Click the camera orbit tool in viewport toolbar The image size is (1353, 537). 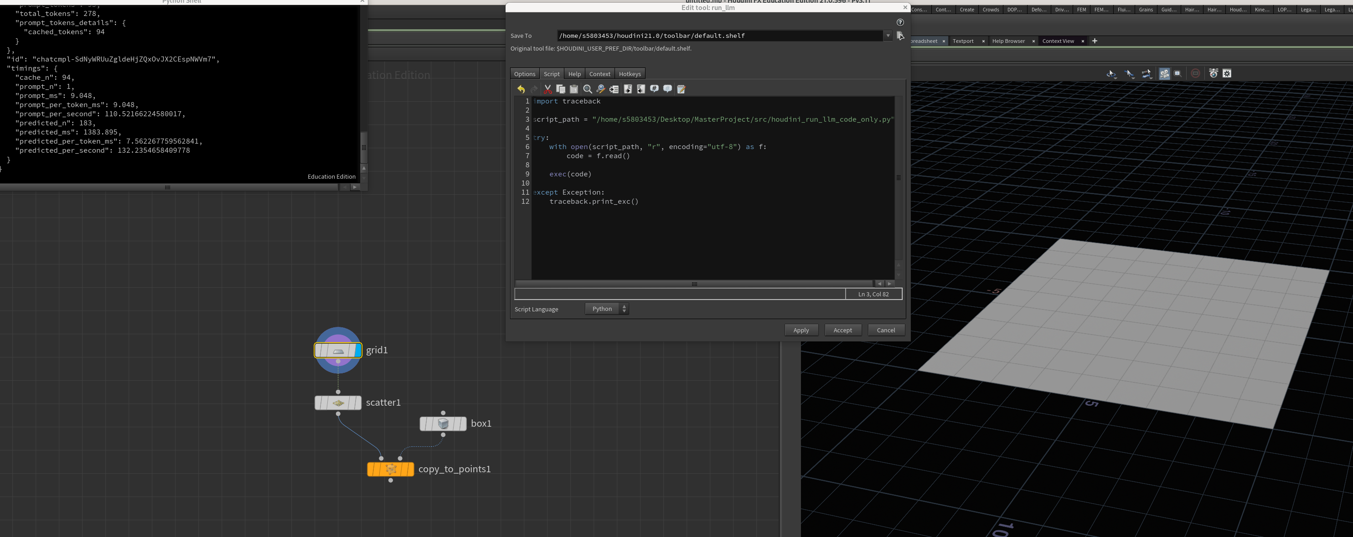coord(1146,73)
